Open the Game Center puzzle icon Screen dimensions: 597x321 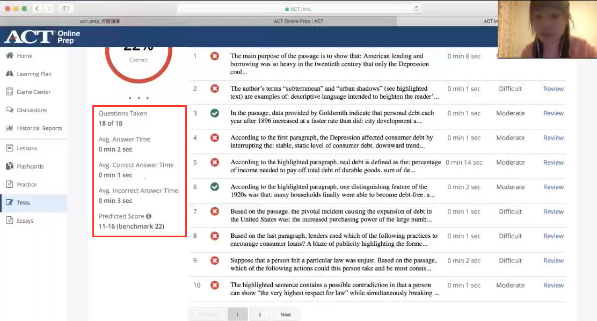[x=10, y=92]
